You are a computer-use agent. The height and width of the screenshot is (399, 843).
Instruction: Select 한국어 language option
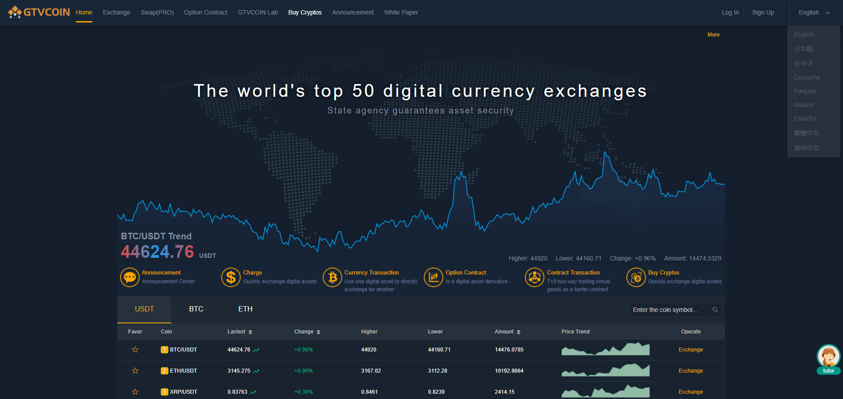point(803,63)
